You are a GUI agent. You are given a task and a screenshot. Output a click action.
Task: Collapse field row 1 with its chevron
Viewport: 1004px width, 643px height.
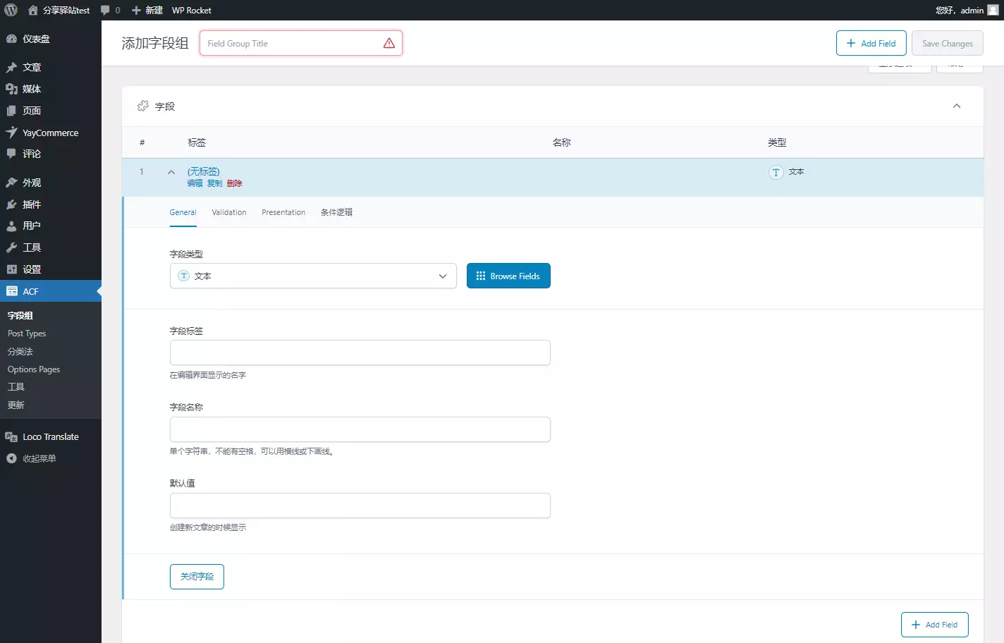[171, 172]
